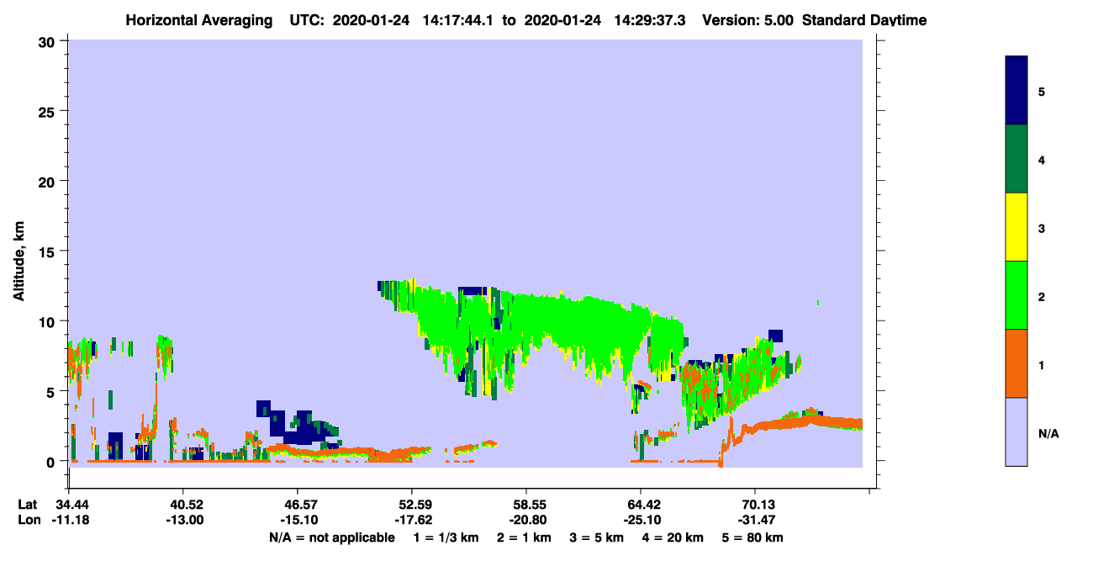Click the colorbar label '3'
Image resolution: width=1093 pixels, height=561 pixels.
coord(1042,227)
